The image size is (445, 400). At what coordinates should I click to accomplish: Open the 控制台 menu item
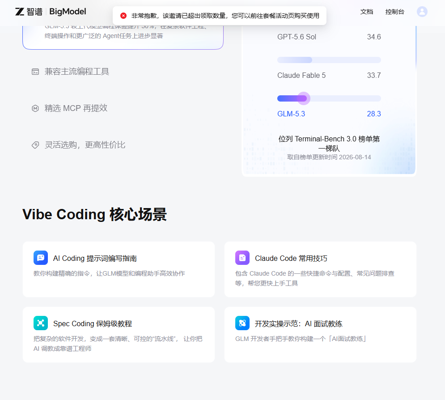[x=394, y=12]
